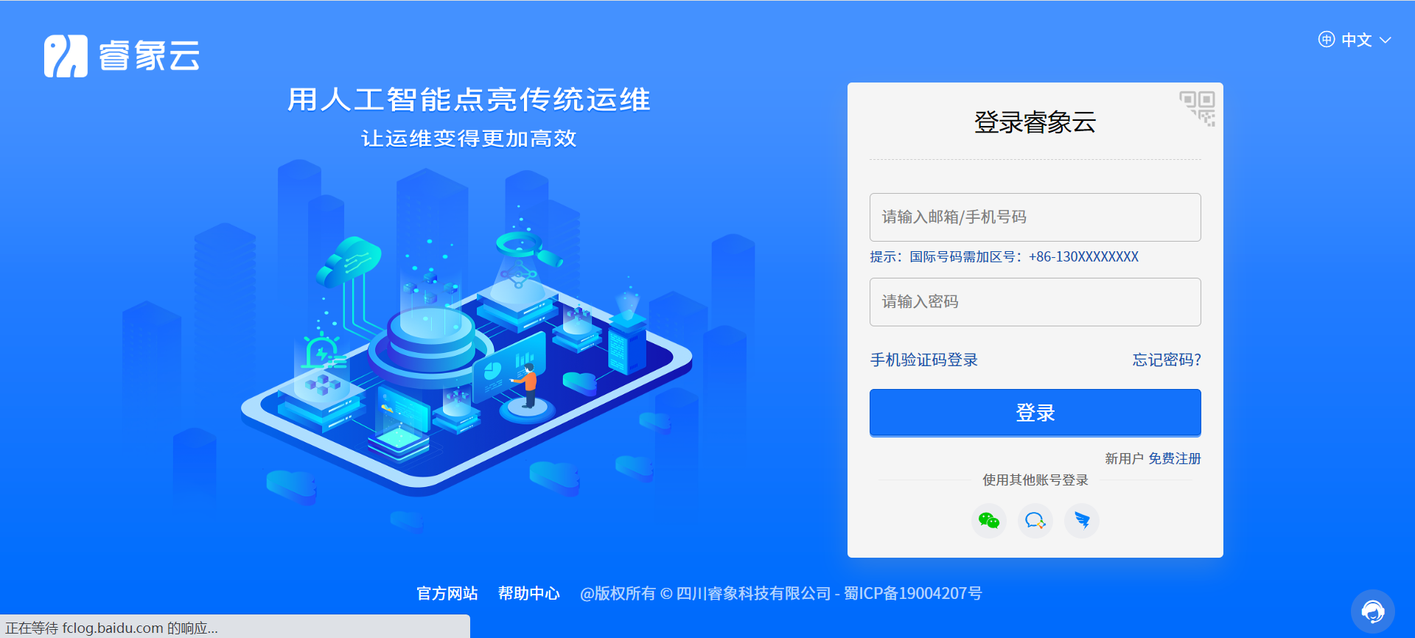
Task: Open the 免费注册 sign-up link
Action: coord(1175,458)
